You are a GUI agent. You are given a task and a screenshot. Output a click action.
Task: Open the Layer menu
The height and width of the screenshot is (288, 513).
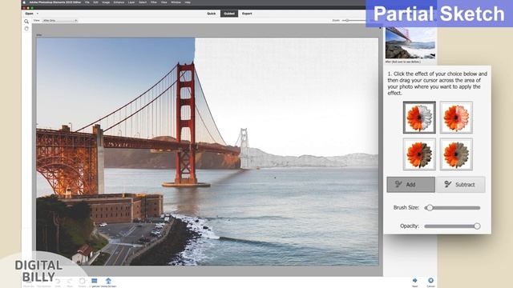[131, 2]
